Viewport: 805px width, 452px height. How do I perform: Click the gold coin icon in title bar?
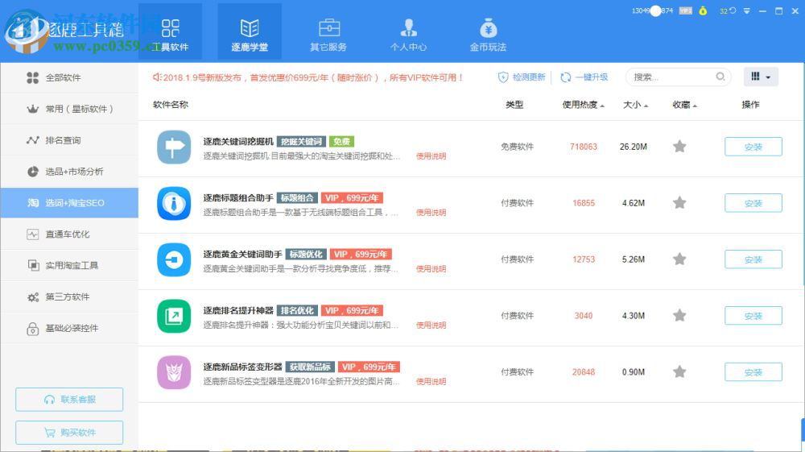point(703,10)
